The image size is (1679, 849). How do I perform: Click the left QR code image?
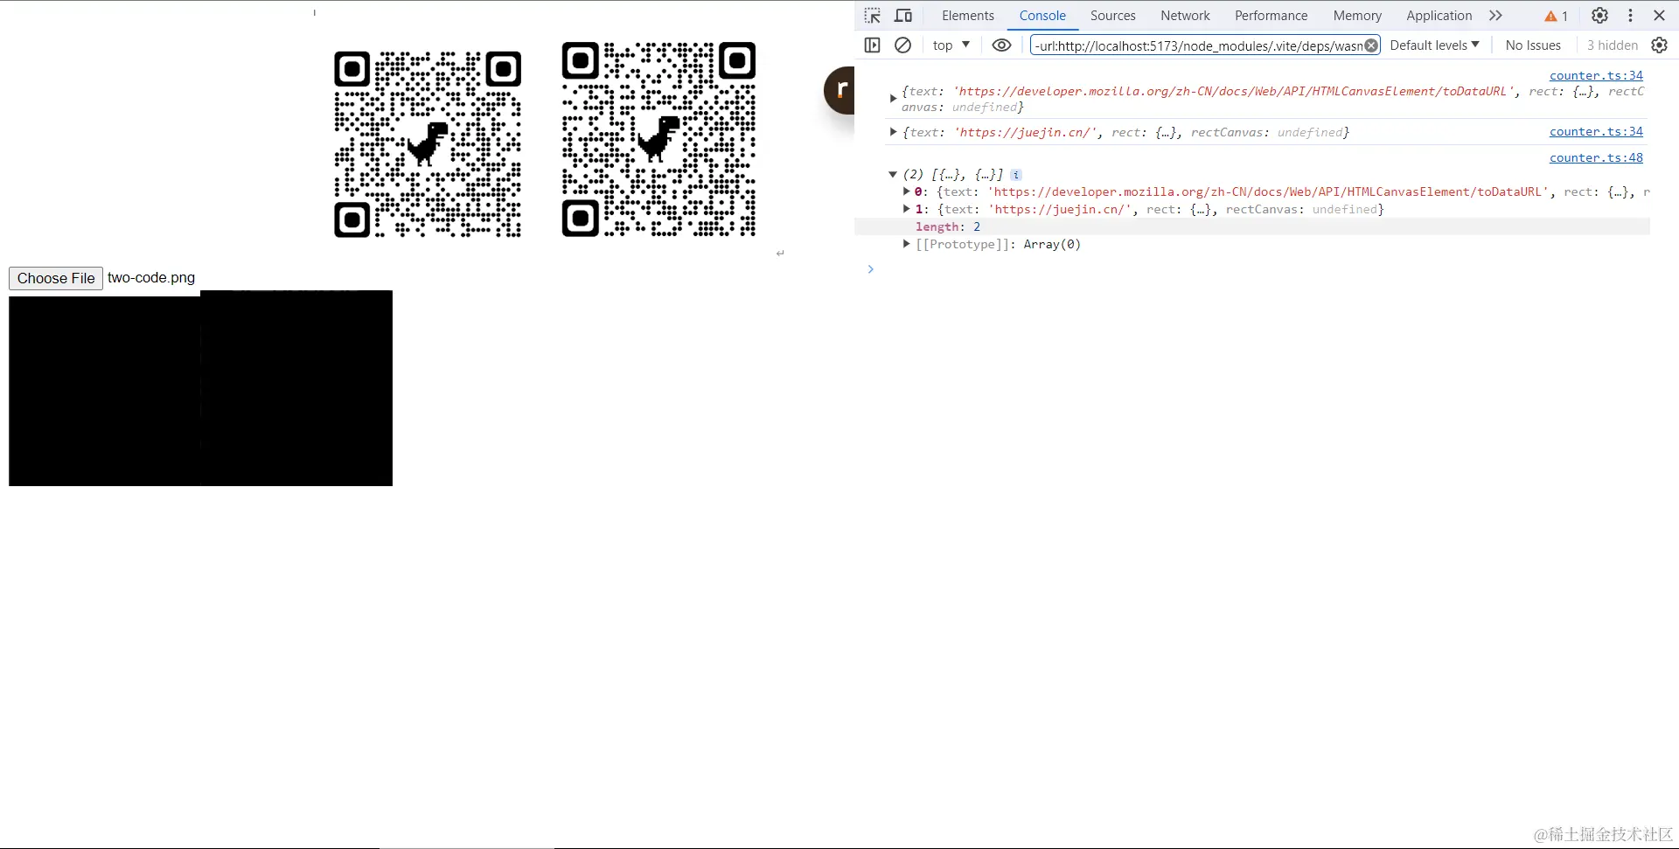[x=428, y=144]
